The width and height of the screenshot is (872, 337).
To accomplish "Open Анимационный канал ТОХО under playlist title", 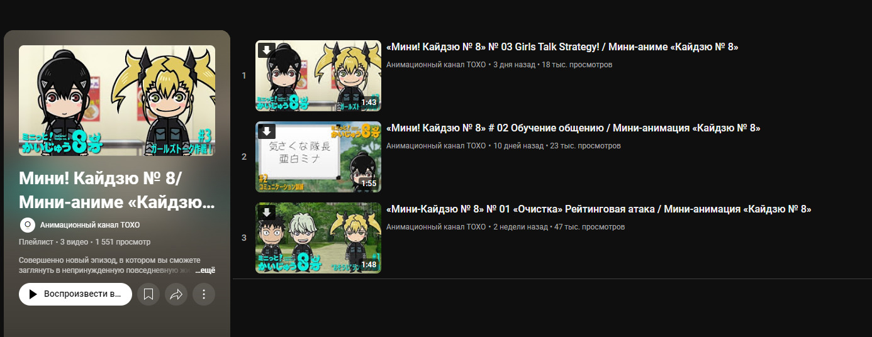I will (x=90, y=225).
